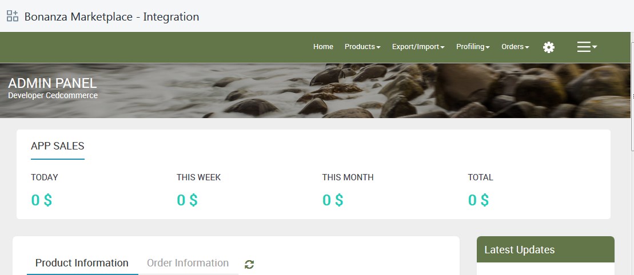Screen dimensions: 634x275
Task: Expand the Products dropdown menu
Action: [x=362, y=47]
